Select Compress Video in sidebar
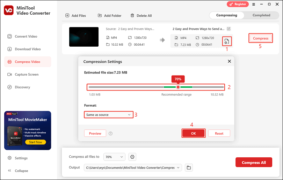 [x=28, y=62]
